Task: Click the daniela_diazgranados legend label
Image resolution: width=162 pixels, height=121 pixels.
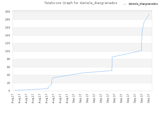Action: 143,4
